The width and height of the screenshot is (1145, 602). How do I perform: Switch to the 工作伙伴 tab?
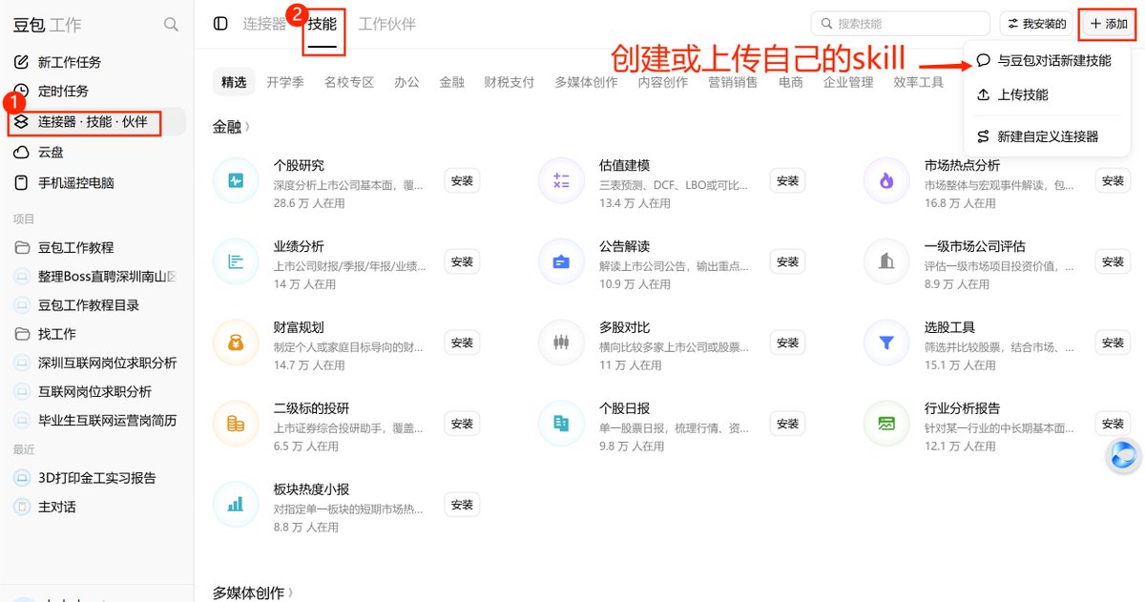[x=386, y=24]
